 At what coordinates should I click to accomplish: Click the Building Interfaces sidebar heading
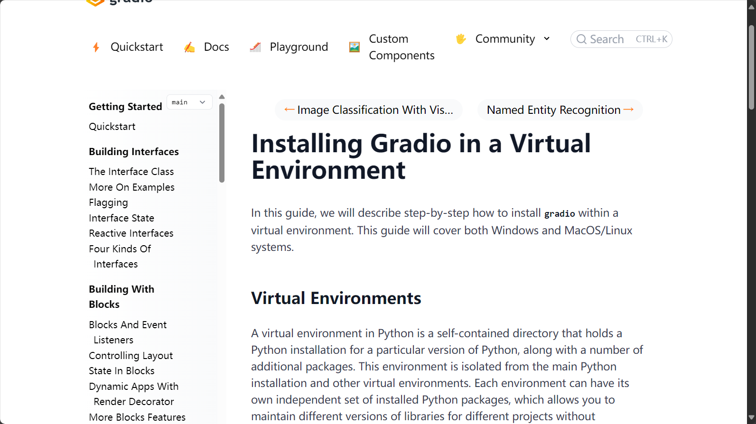(134, 152)
